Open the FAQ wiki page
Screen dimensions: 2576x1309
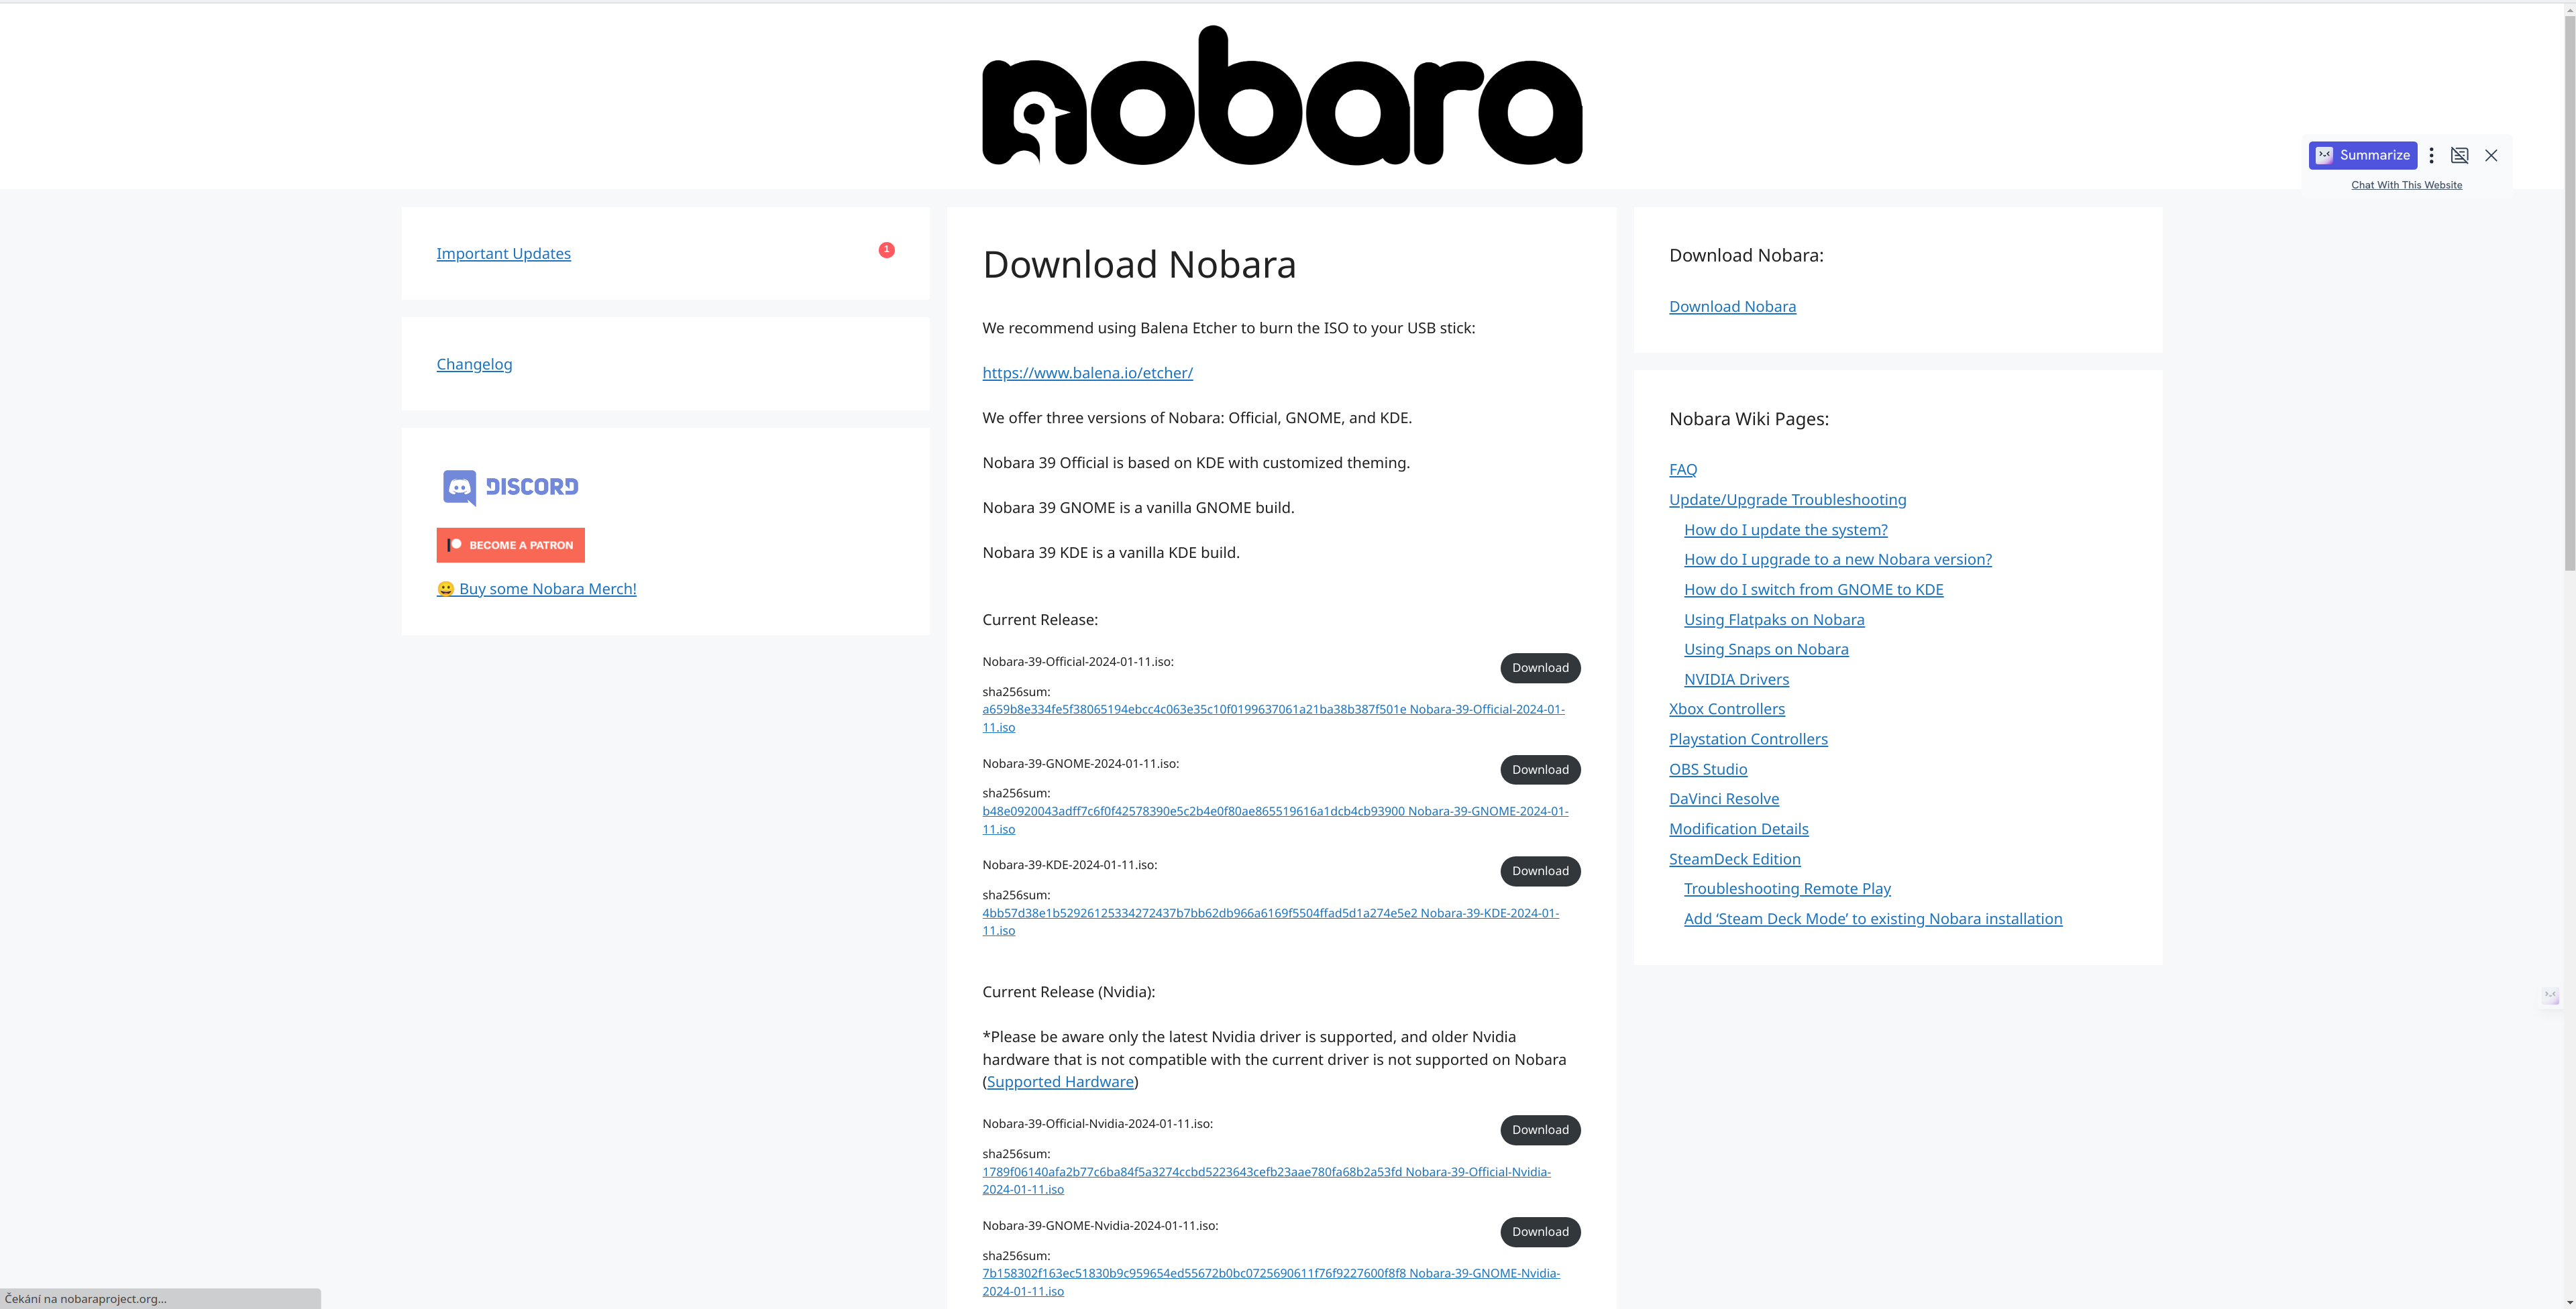coord(1683,469)
